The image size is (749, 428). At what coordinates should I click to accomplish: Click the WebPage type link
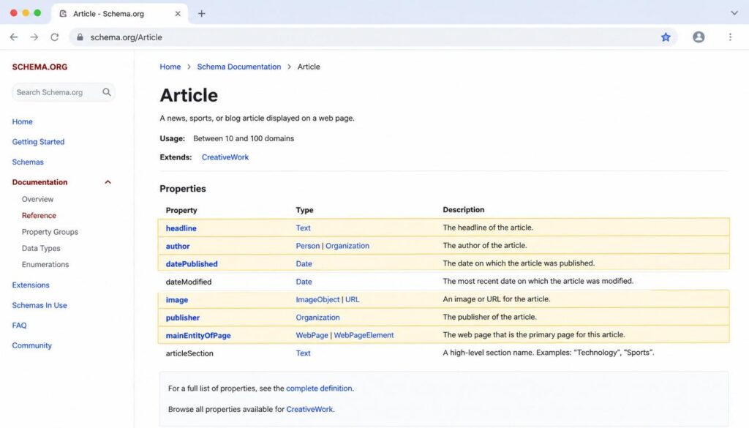312,335
